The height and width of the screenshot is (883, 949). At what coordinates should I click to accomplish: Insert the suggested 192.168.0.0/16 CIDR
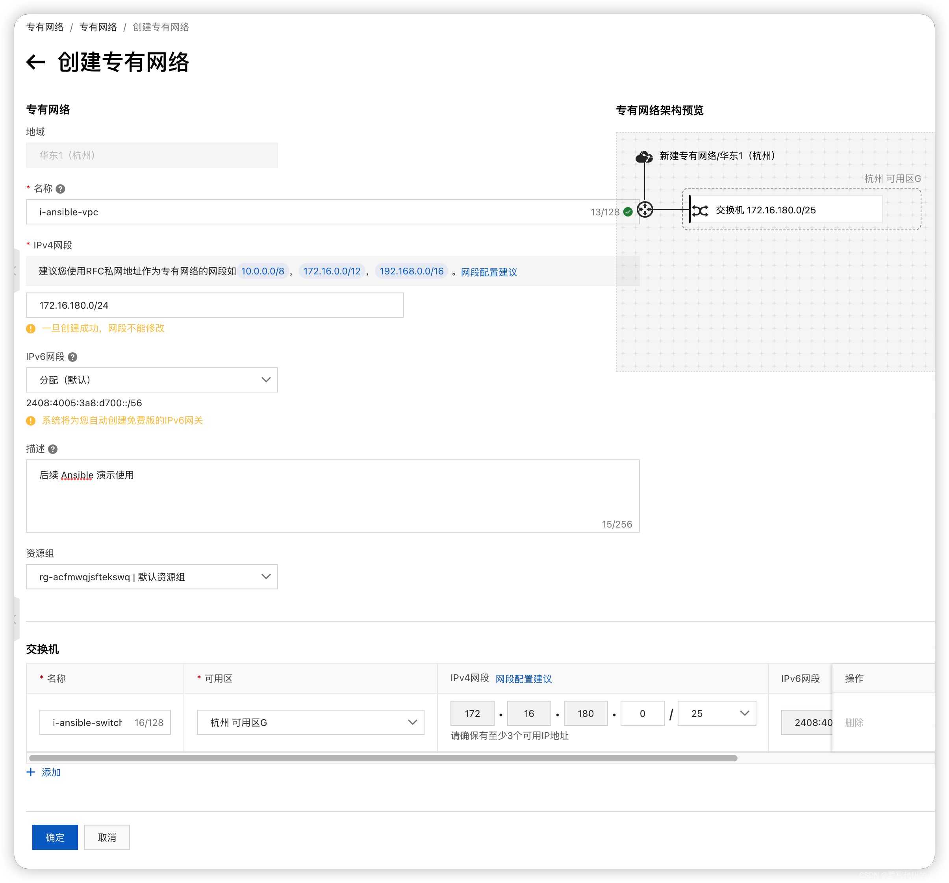coord(411,271)
